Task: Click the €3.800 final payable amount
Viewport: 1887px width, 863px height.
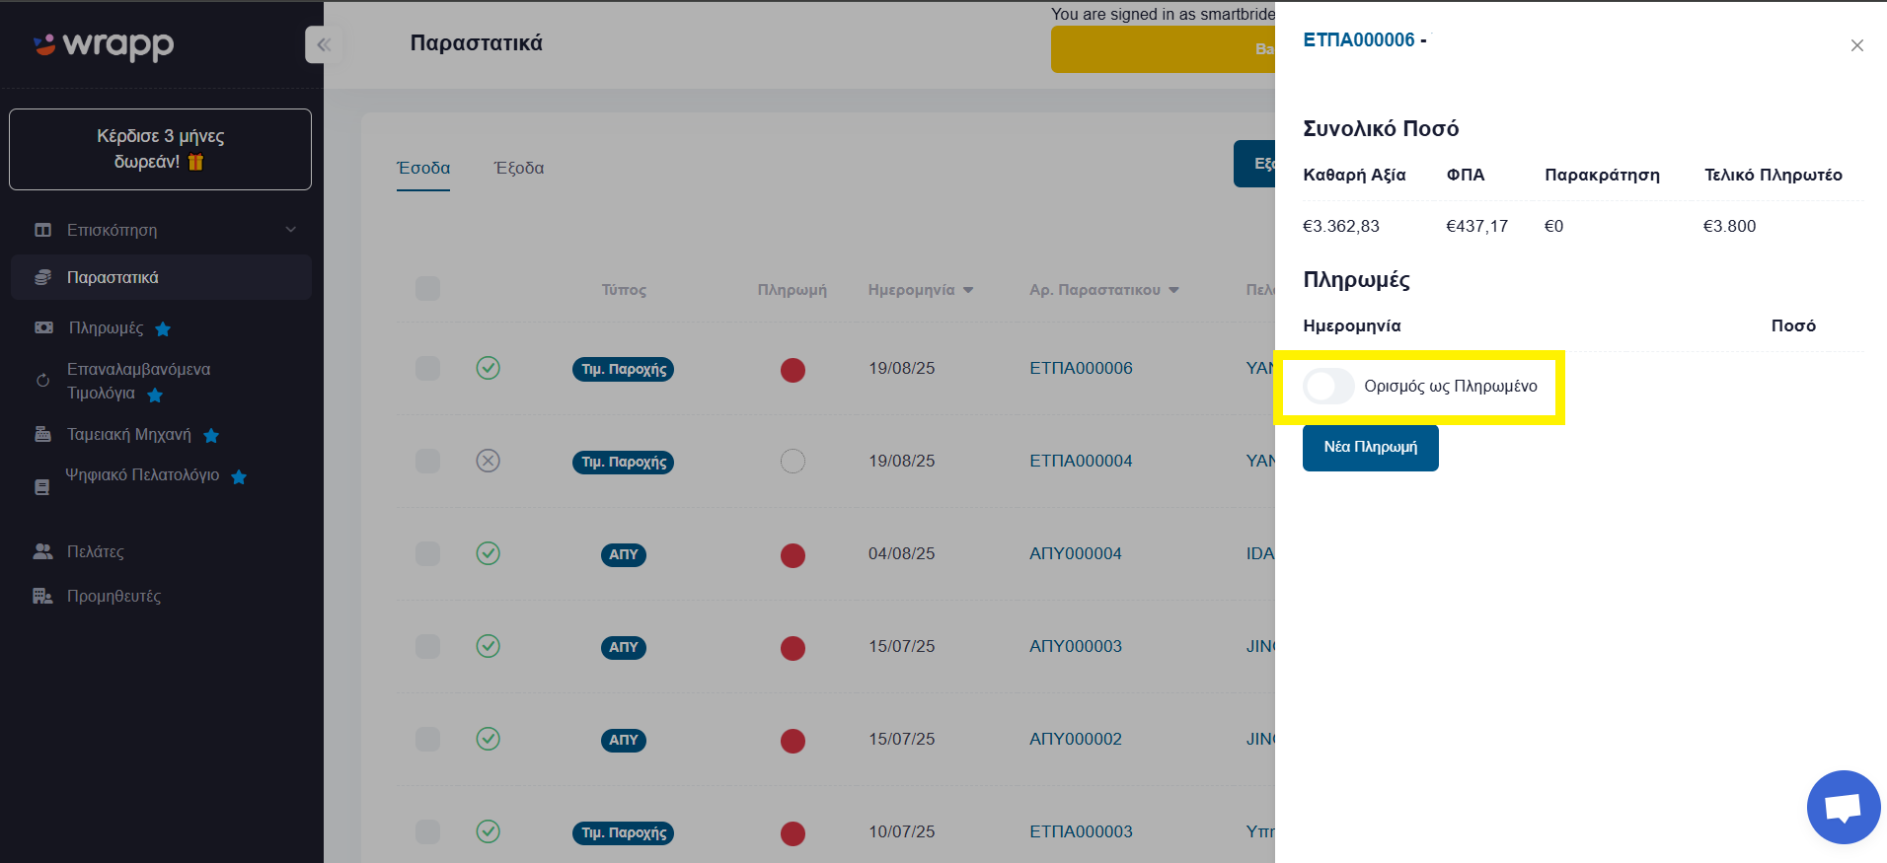Action: [x=1729, y=226]
